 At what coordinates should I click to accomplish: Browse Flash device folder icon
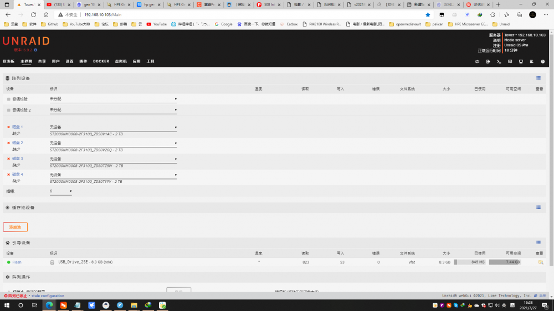(x=541, y=262)
